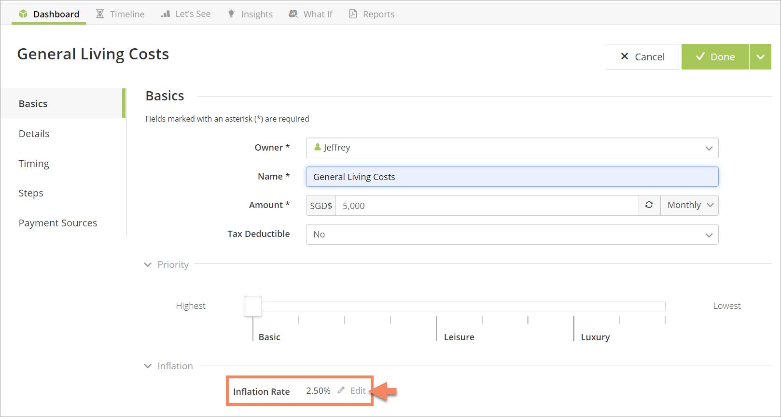Cancel editing General Living Costs

point(642,57)
